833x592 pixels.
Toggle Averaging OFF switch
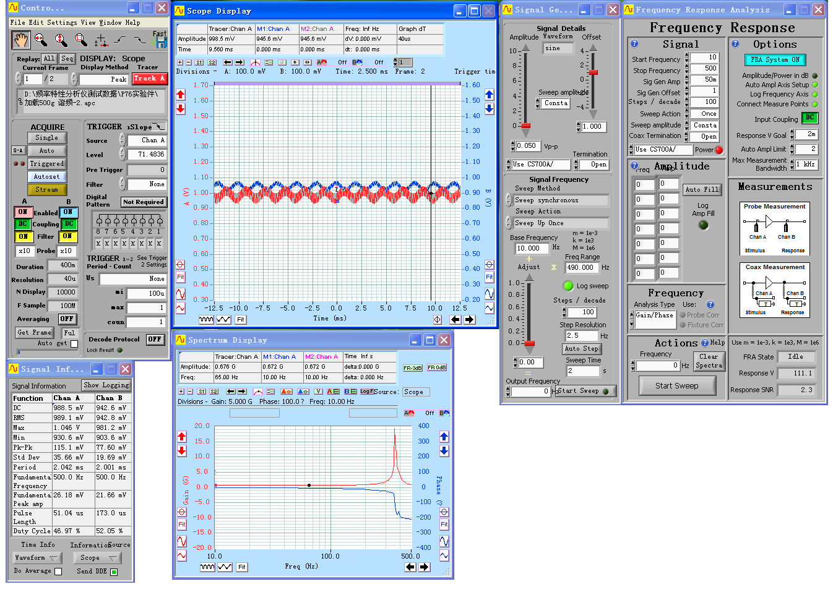click(67, 319)
